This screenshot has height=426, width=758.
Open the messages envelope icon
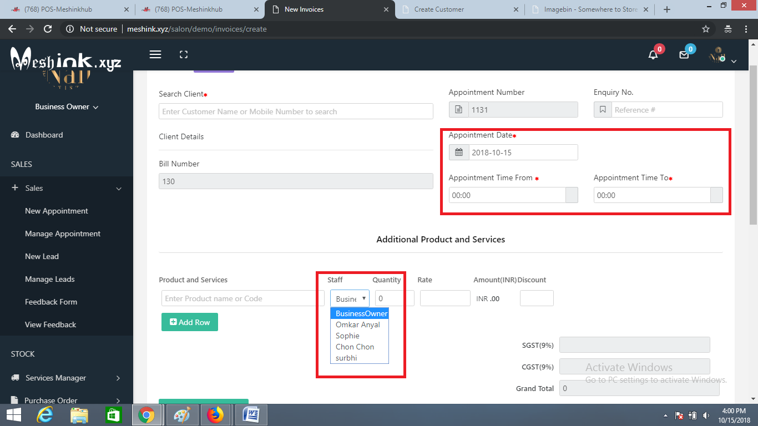click(x=684, y=55)
